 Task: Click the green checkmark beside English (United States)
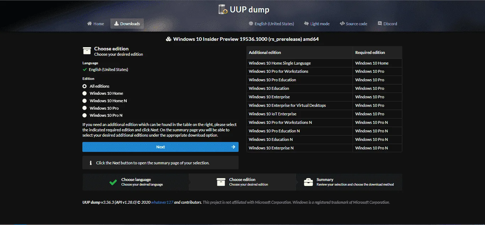[x=85, y=70]
